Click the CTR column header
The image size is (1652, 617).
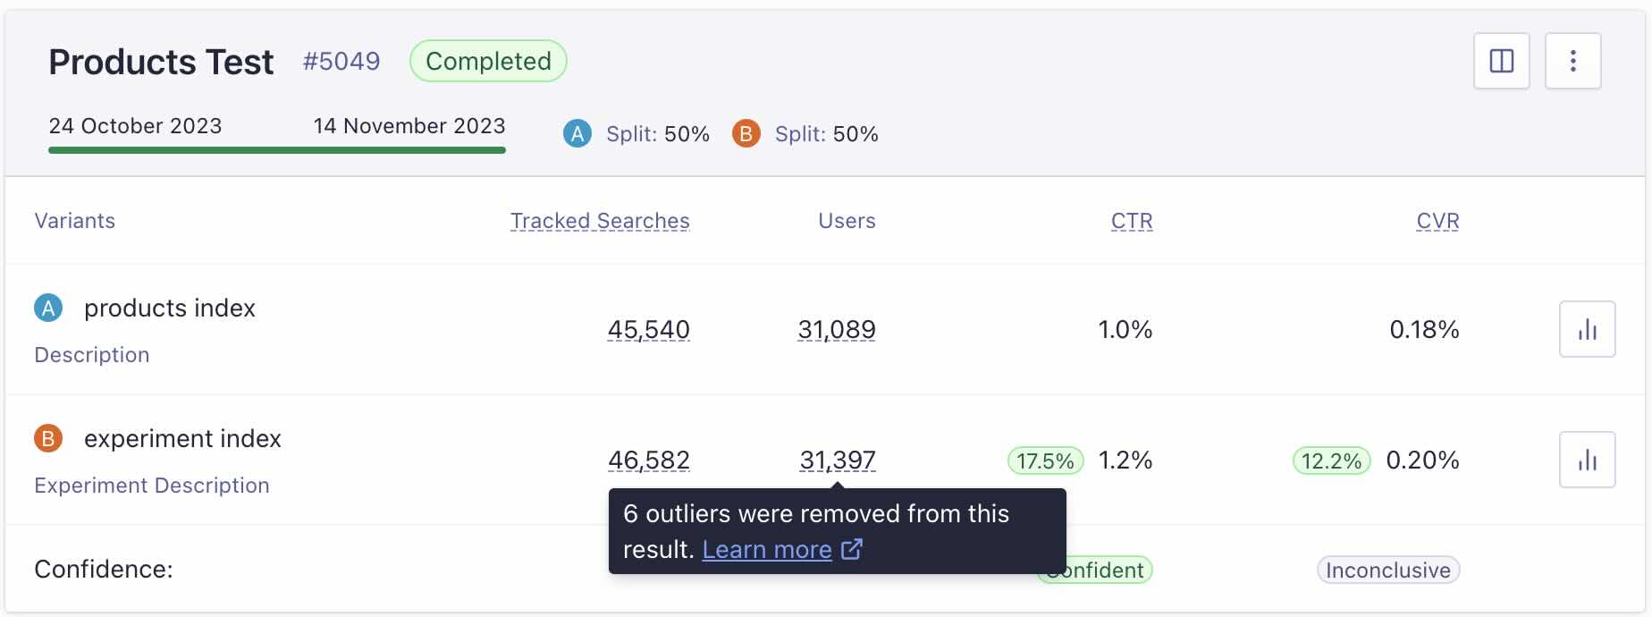click(1132, 221)
